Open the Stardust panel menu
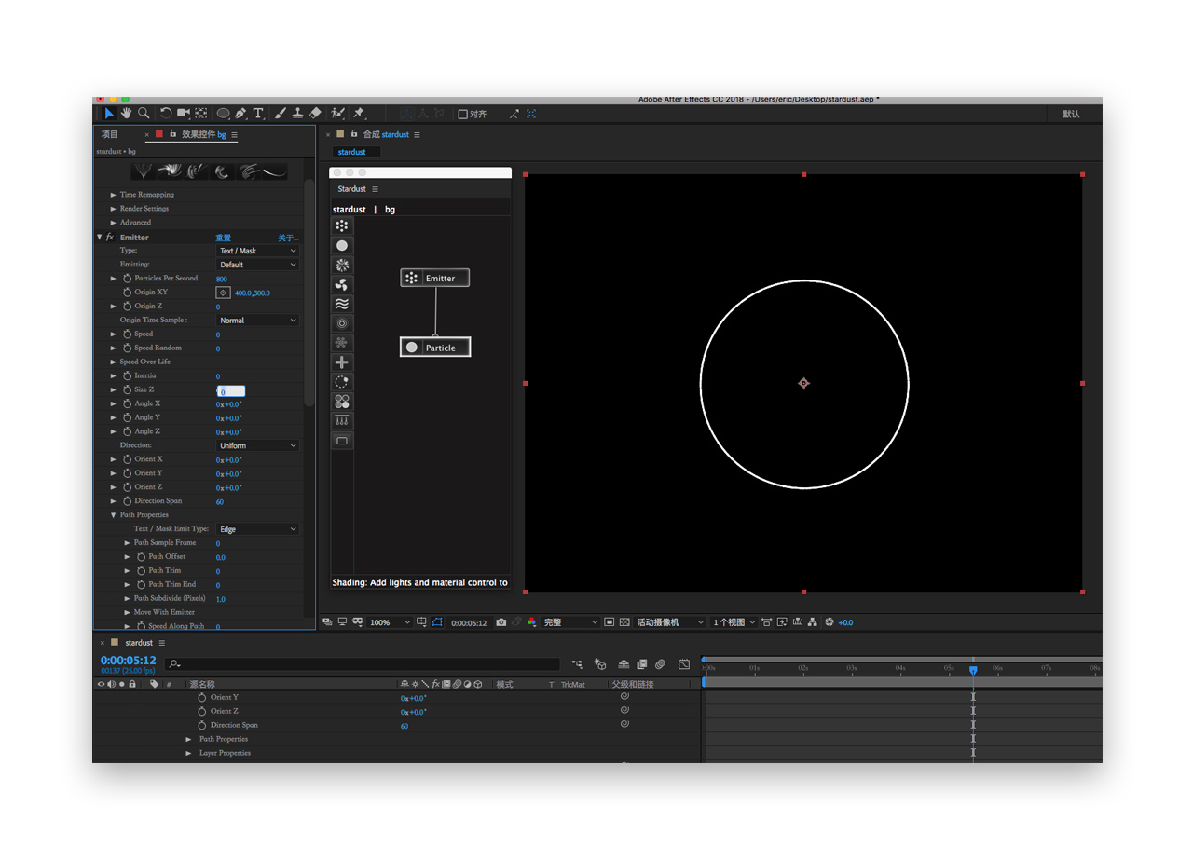 (x=375, y=189)
